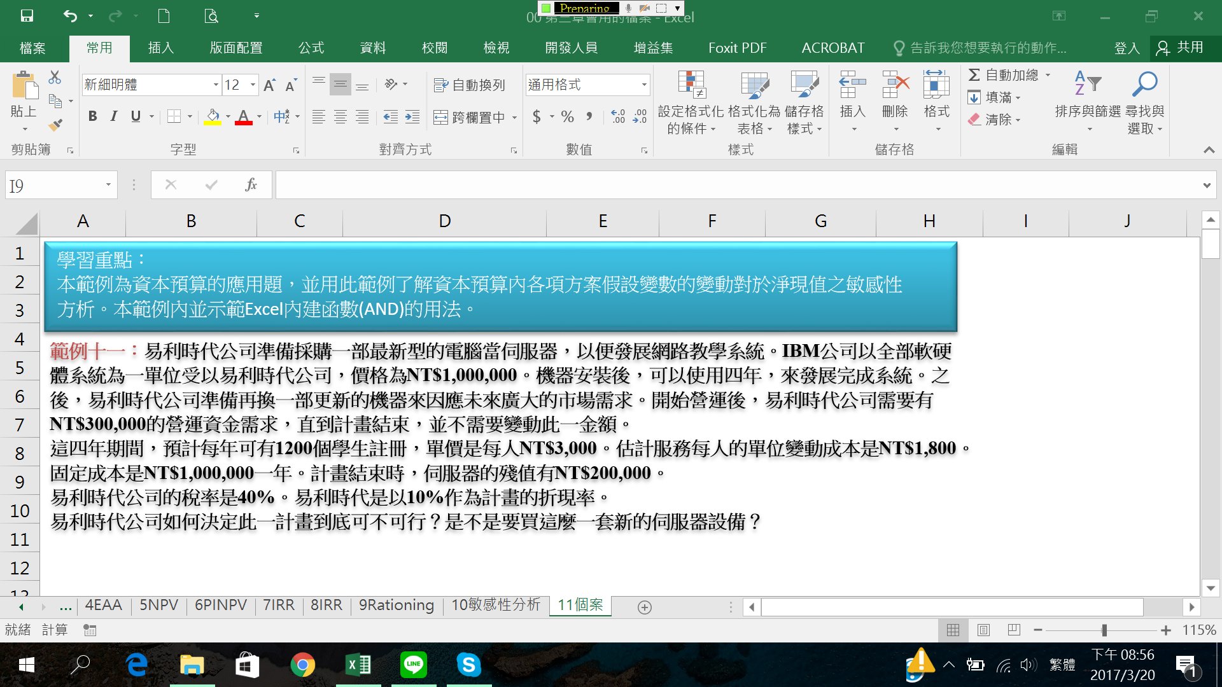The width and height of the screenshot is (1222, 687).
Task: Toggle Italic formatting
Action: click(113, 116)
